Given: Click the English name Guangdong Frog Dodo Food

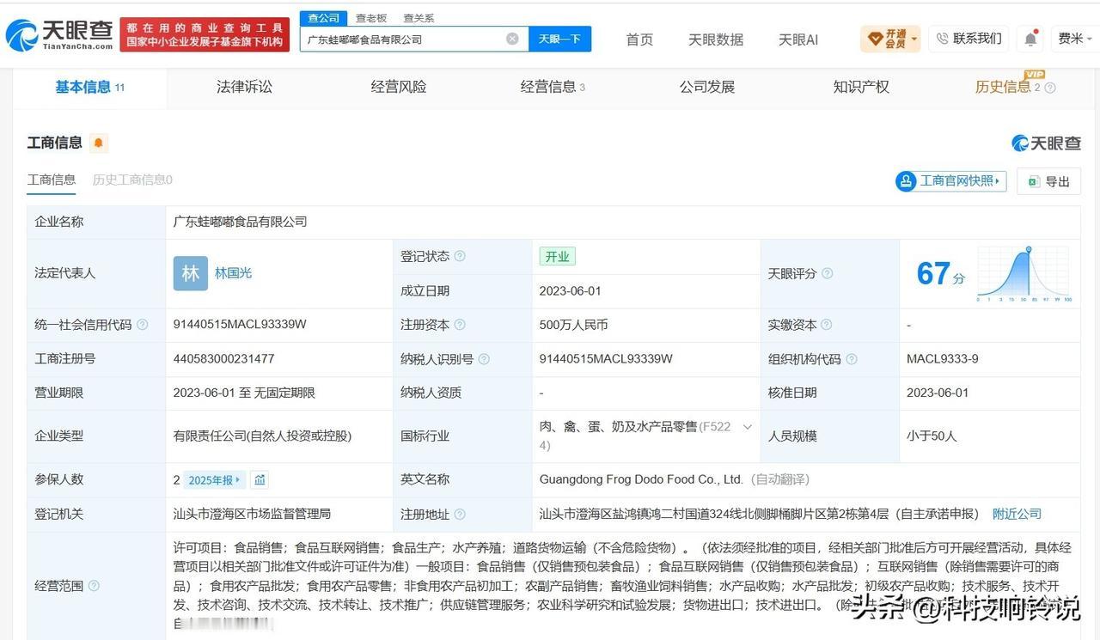Looking at the screenshot, I should [641, 479].
